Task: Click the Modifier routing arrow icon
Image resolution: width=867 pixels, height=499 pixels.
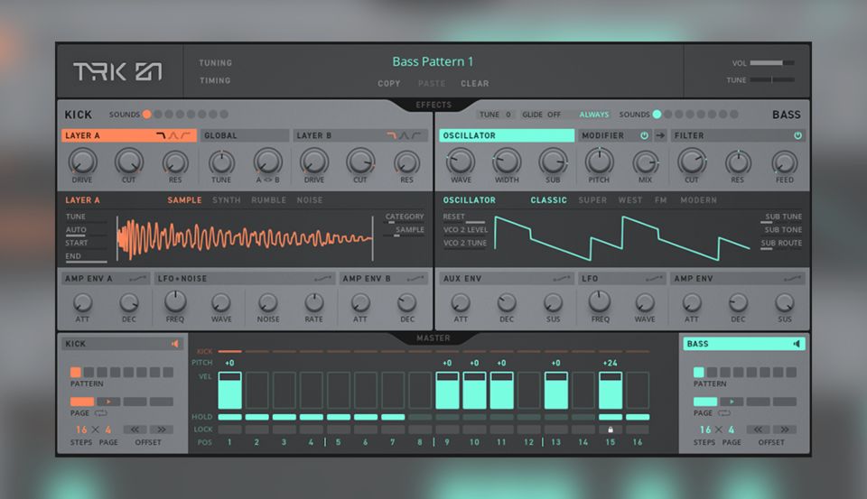Action: (660, 135)
